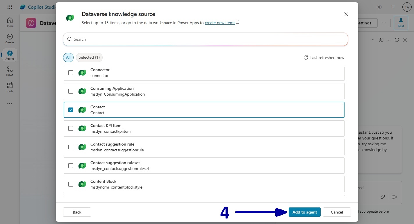Viewport: 414px width, 224px height.
Task: Expand the map view dropdown chevron
Action: [x=388, y=40]
